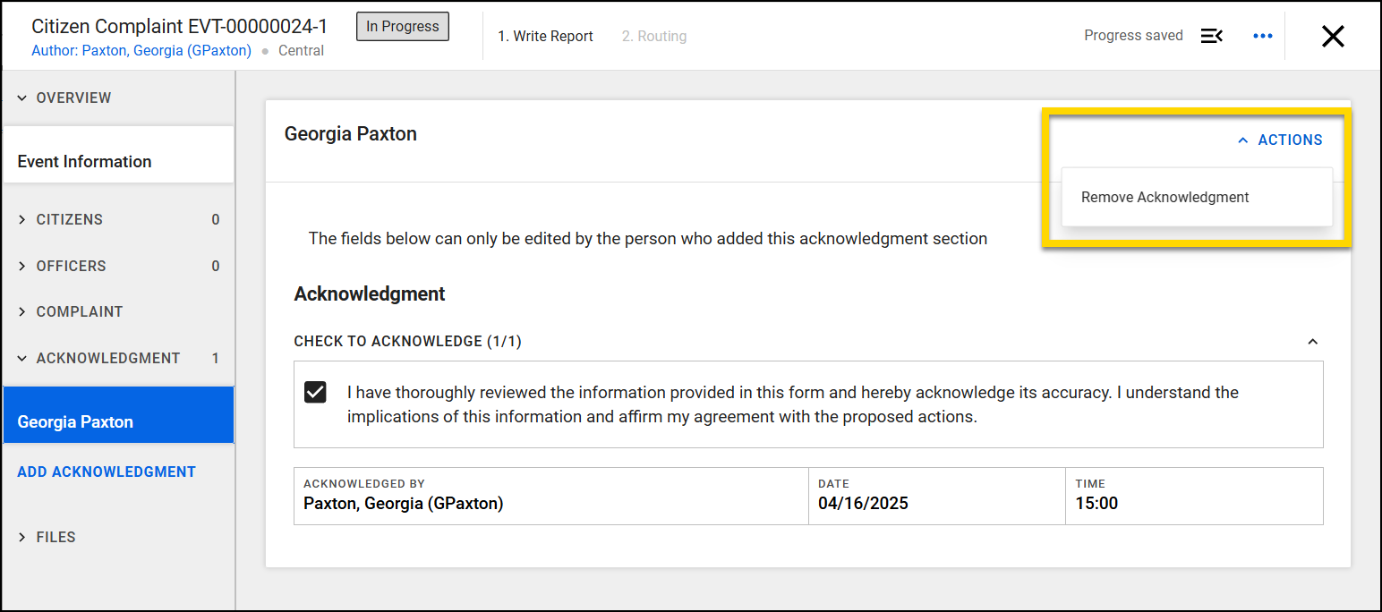
Task: Open the Event Information section
Action: coord(84,161)
